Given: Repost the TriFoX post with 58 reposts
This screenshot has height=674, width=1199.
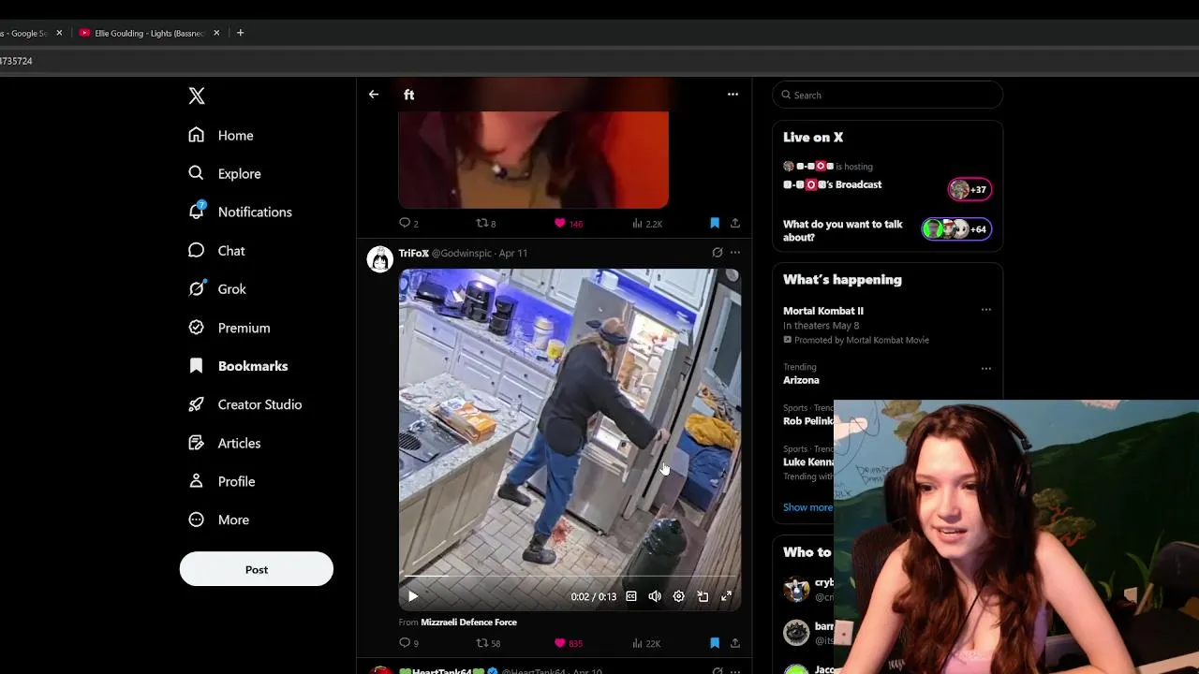Looking at the screenshot, I should tap(488, 643).
